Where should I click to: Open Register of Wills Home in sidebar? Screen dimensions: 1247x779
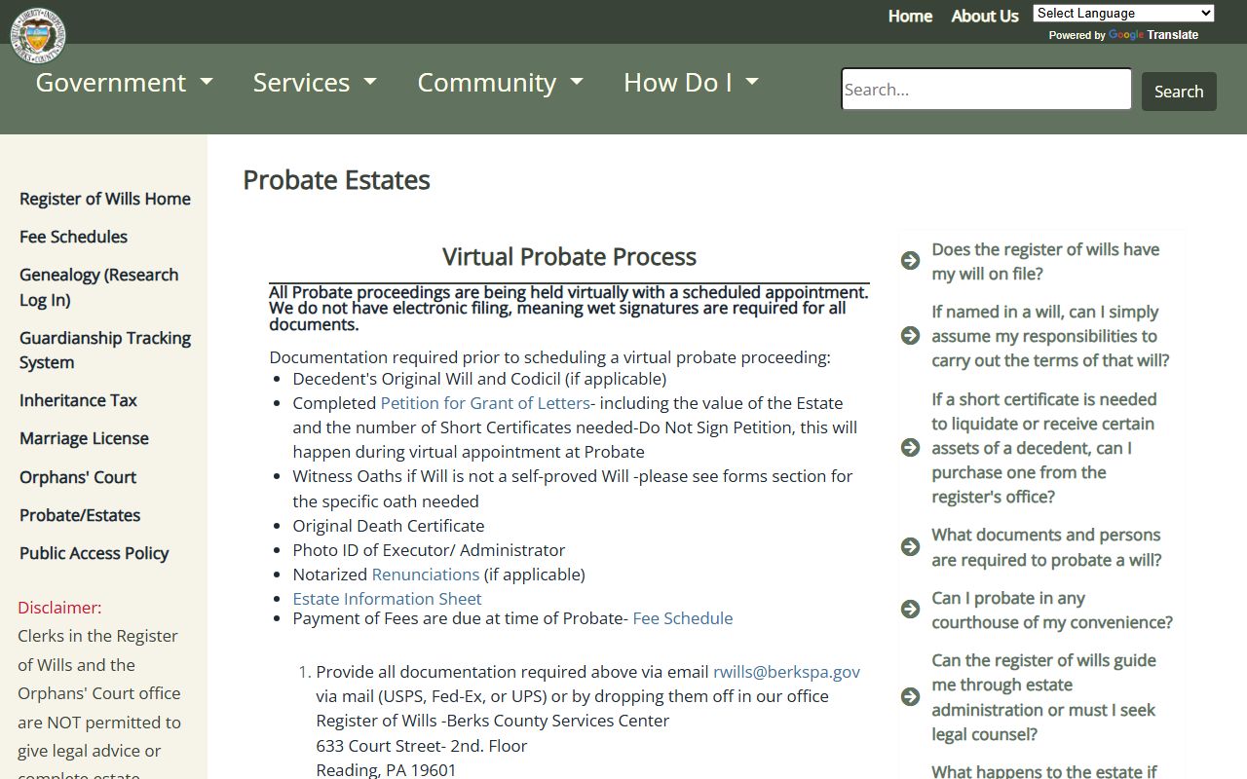point(105,199)
